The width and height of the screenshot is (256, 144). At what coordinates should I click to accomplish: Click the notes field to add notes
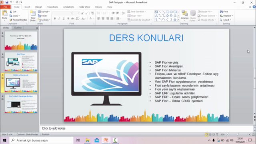coord(146,128)
